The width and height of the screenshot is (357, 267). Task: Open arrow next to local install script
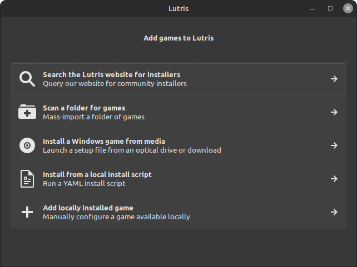click(x=334, y=179)
